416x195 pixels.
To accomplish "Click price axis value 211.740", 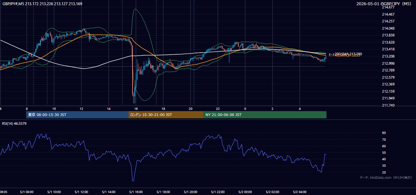I will (388, 105).
